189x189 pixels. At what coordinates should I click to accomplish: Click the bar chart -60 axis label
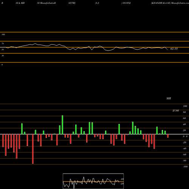184,155
